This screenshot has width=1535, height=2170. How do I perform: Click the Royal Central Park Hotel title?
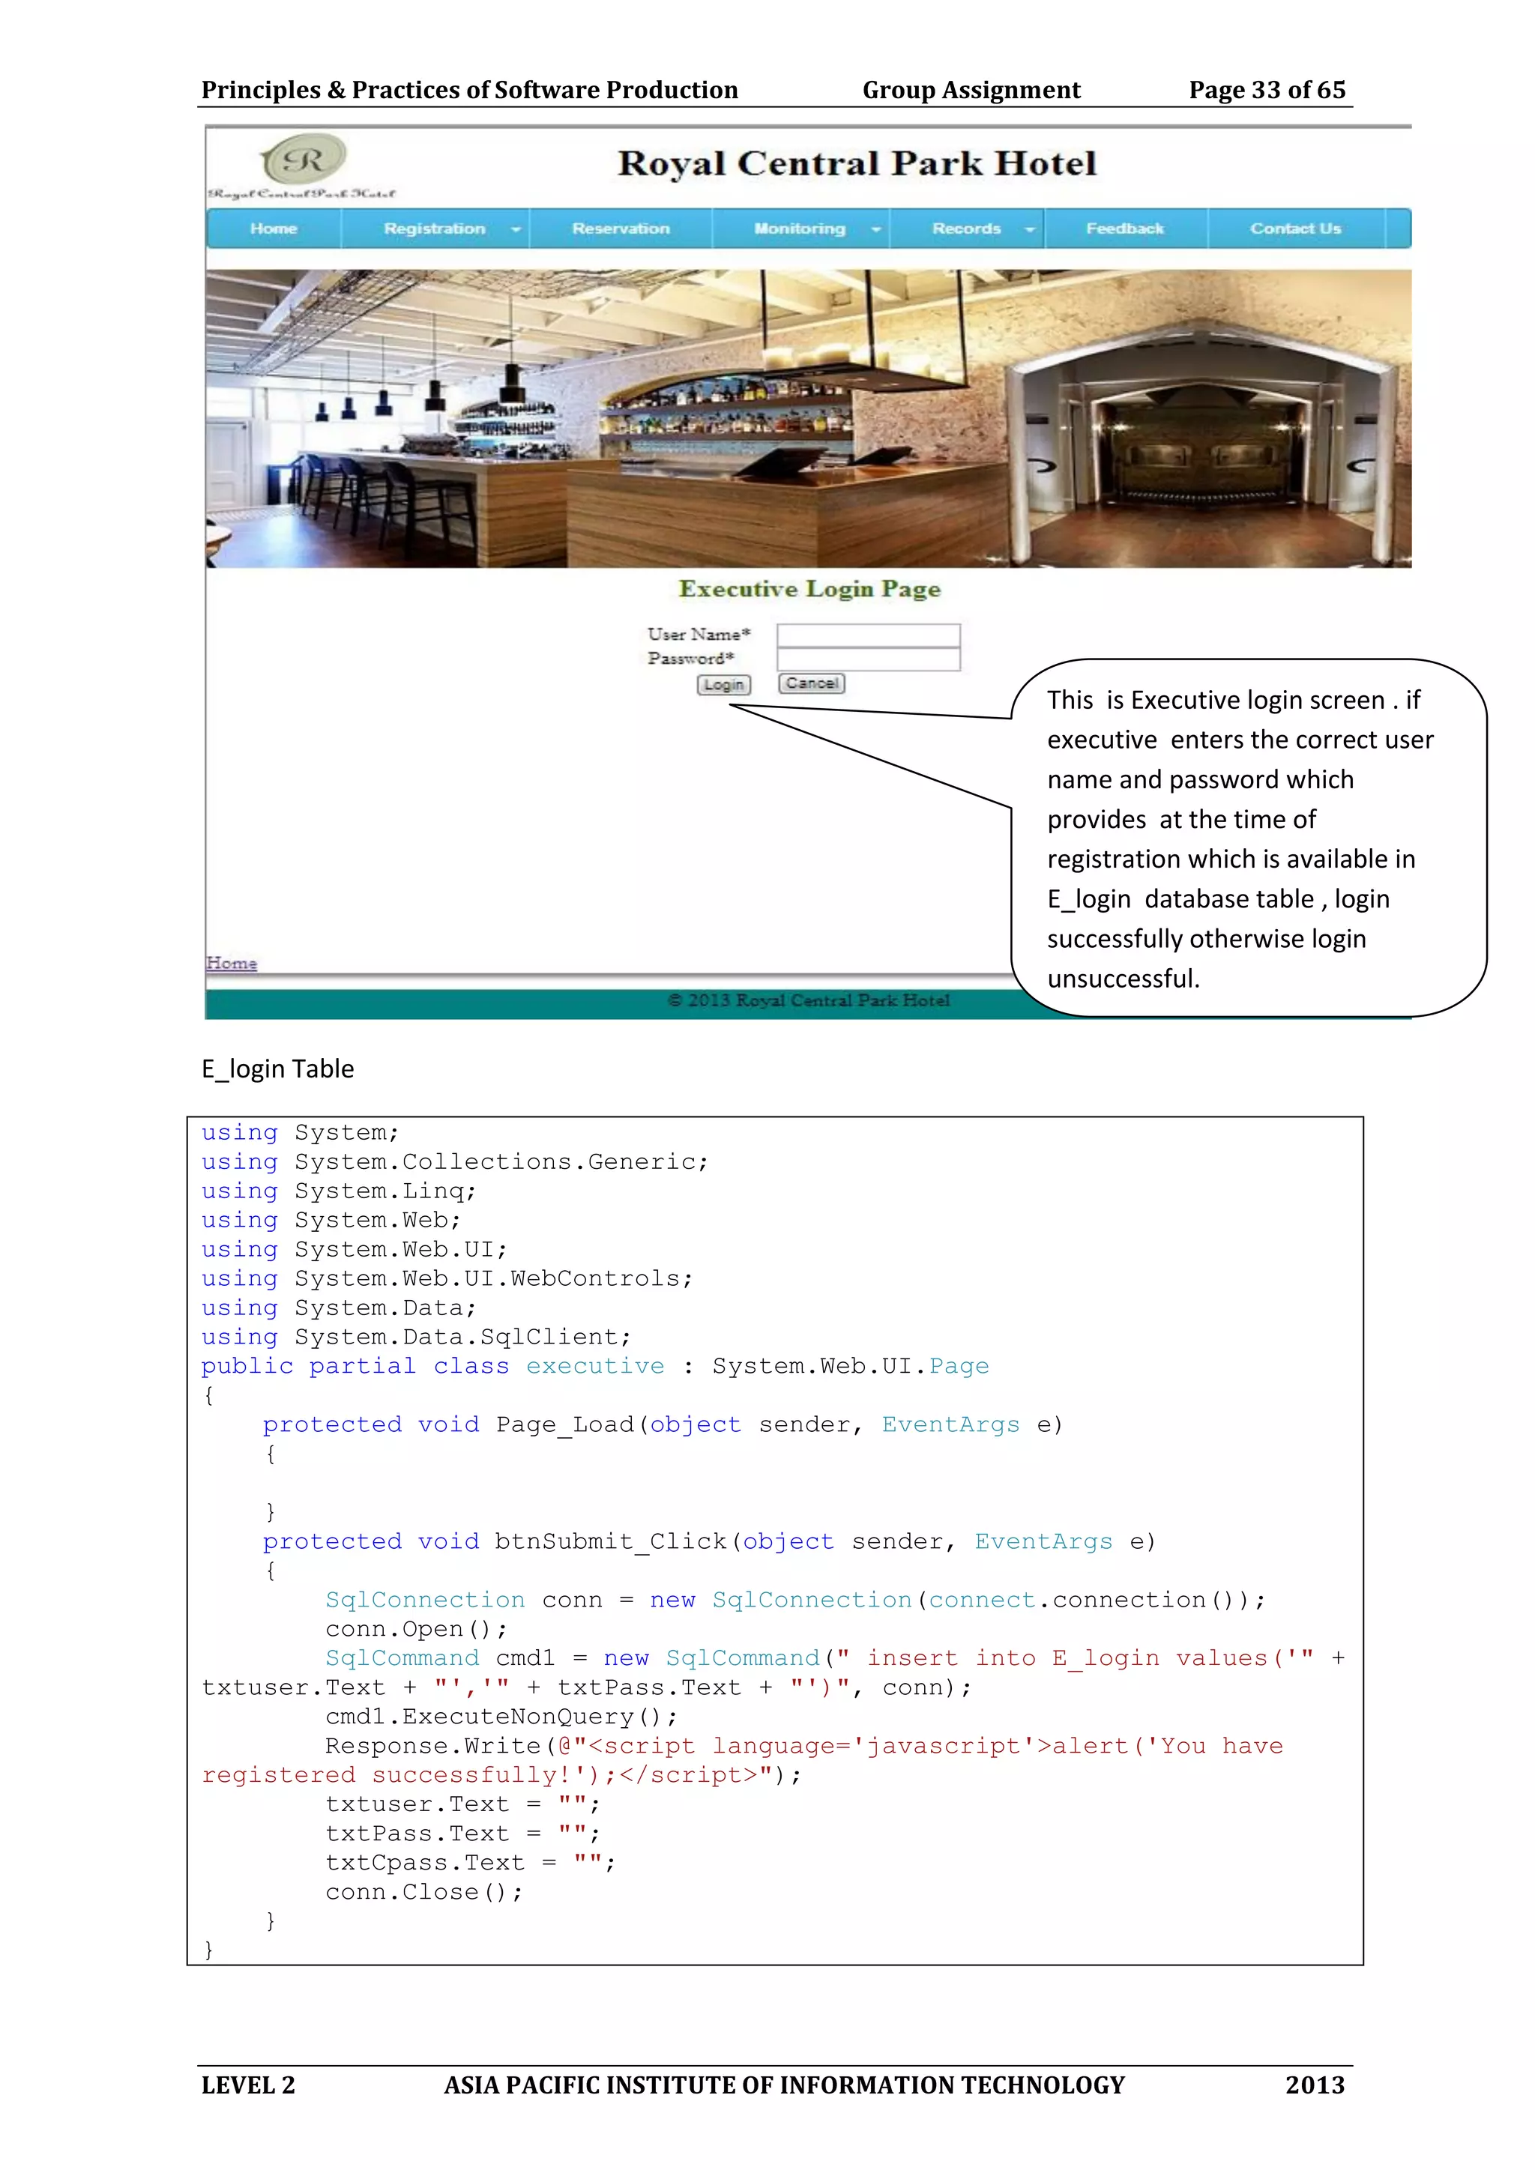tap(857, 163)
